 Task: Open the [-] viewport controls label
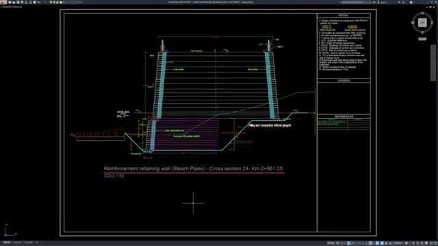1,7
